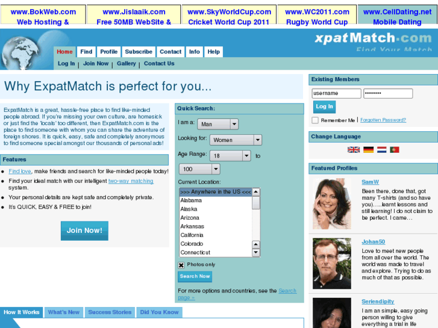This screenshot has height=328, width=438.
Task: Open the Subscribe tab
Action: pos(139,52)
